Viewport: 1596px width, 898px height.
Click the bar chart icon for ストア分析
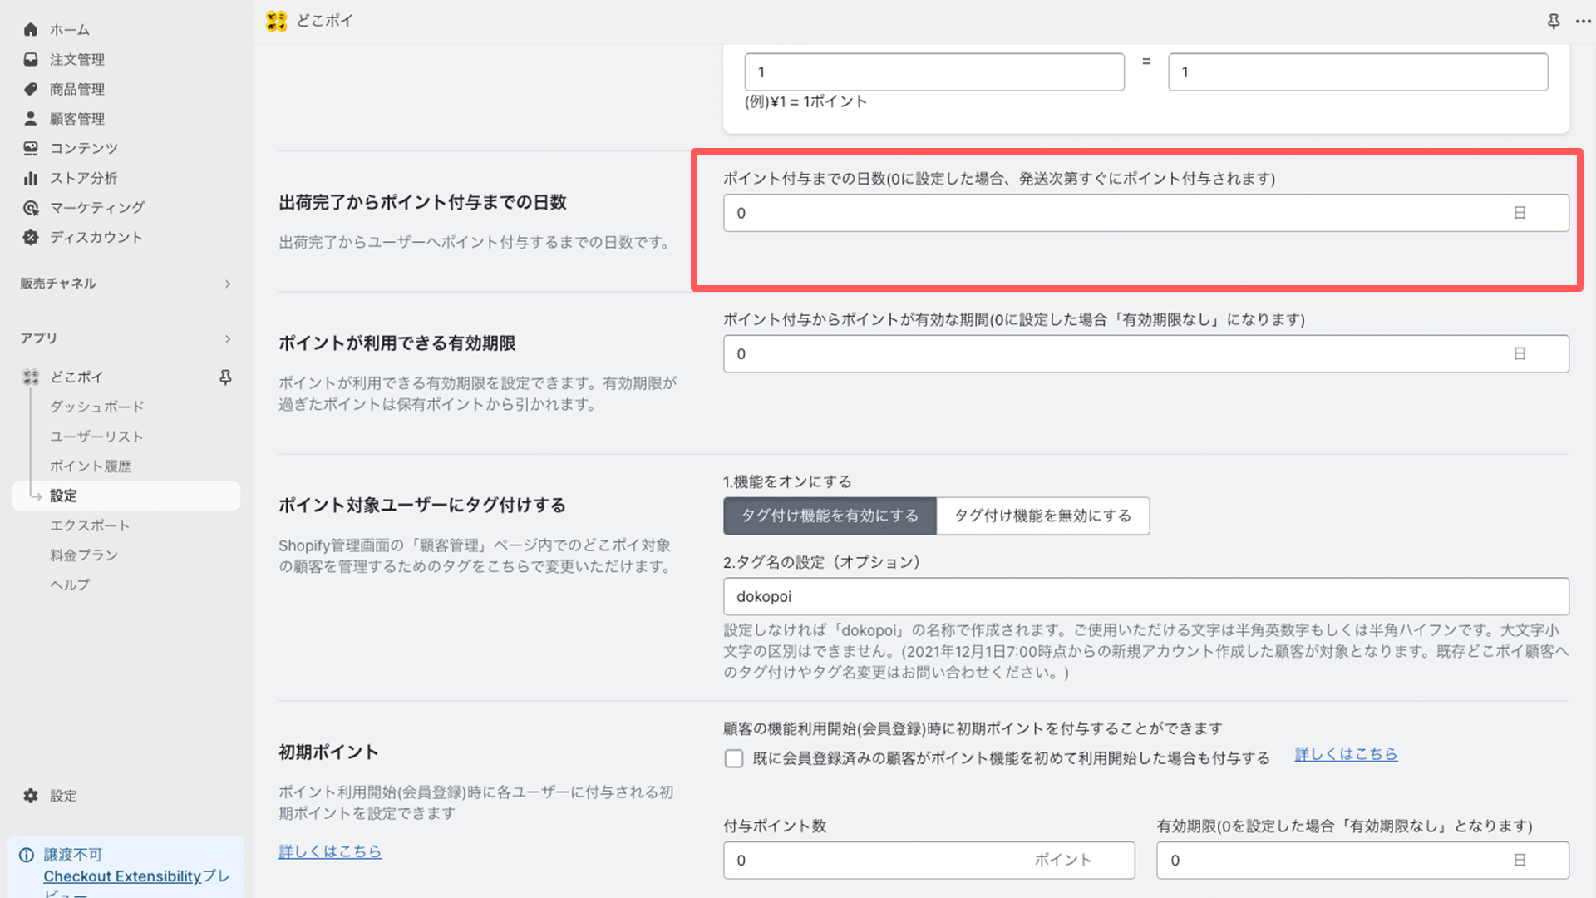31,178
